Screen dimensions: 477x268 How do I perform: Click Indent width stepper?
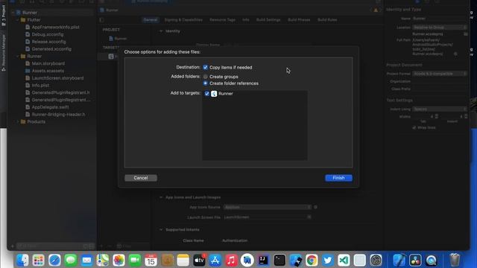point(466,116)
